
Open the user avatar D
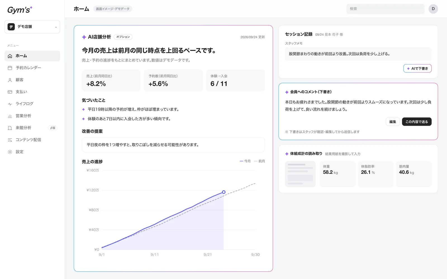click(433, 9)
